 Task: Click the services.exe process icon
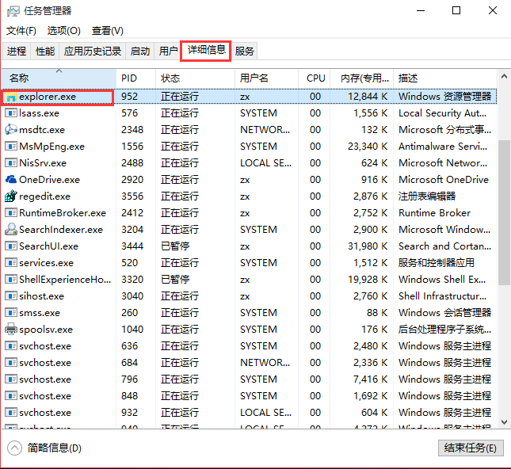pyautogui.click(x=11, y=263)
